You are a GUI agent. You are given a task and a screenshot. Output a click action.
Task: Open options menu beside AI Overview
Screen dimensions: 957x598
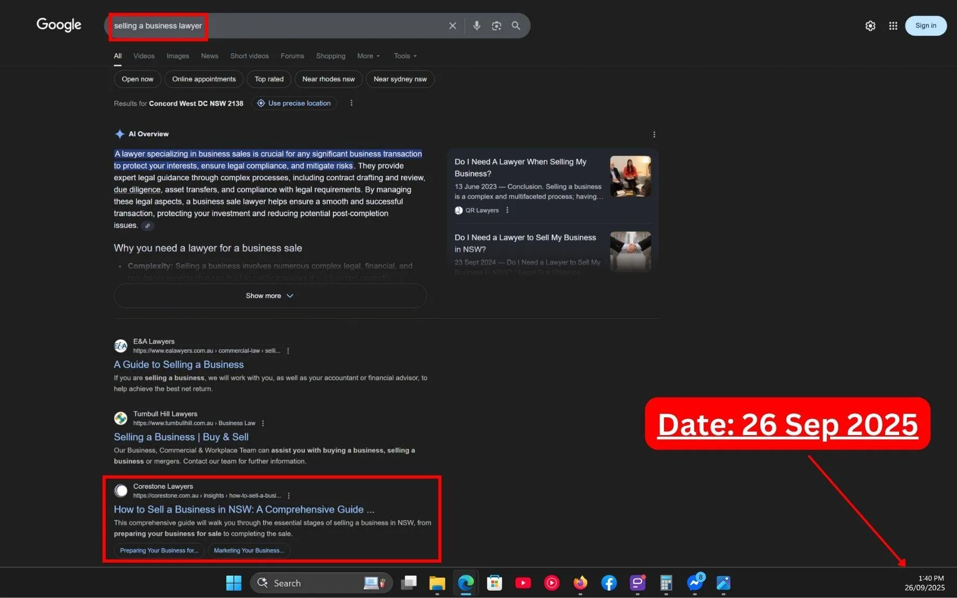click(x=654, y=134)
